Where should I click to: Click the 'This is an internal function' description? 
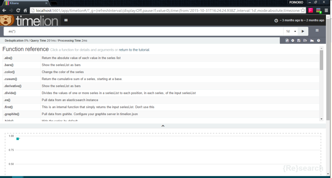pos(98,107)
